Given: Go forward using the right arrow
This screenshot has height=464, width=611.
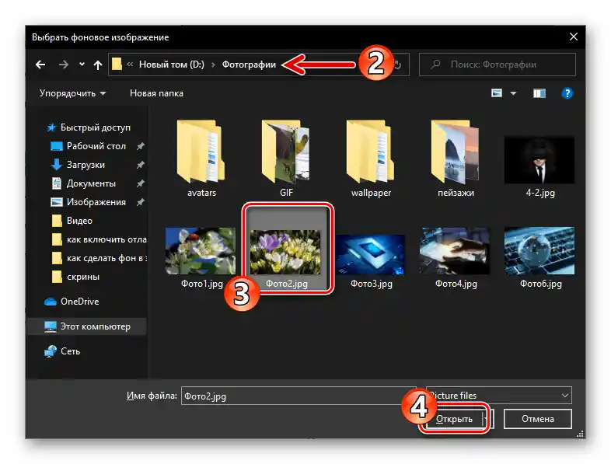Looking at the screenshot, I should [x=63, y=65].
